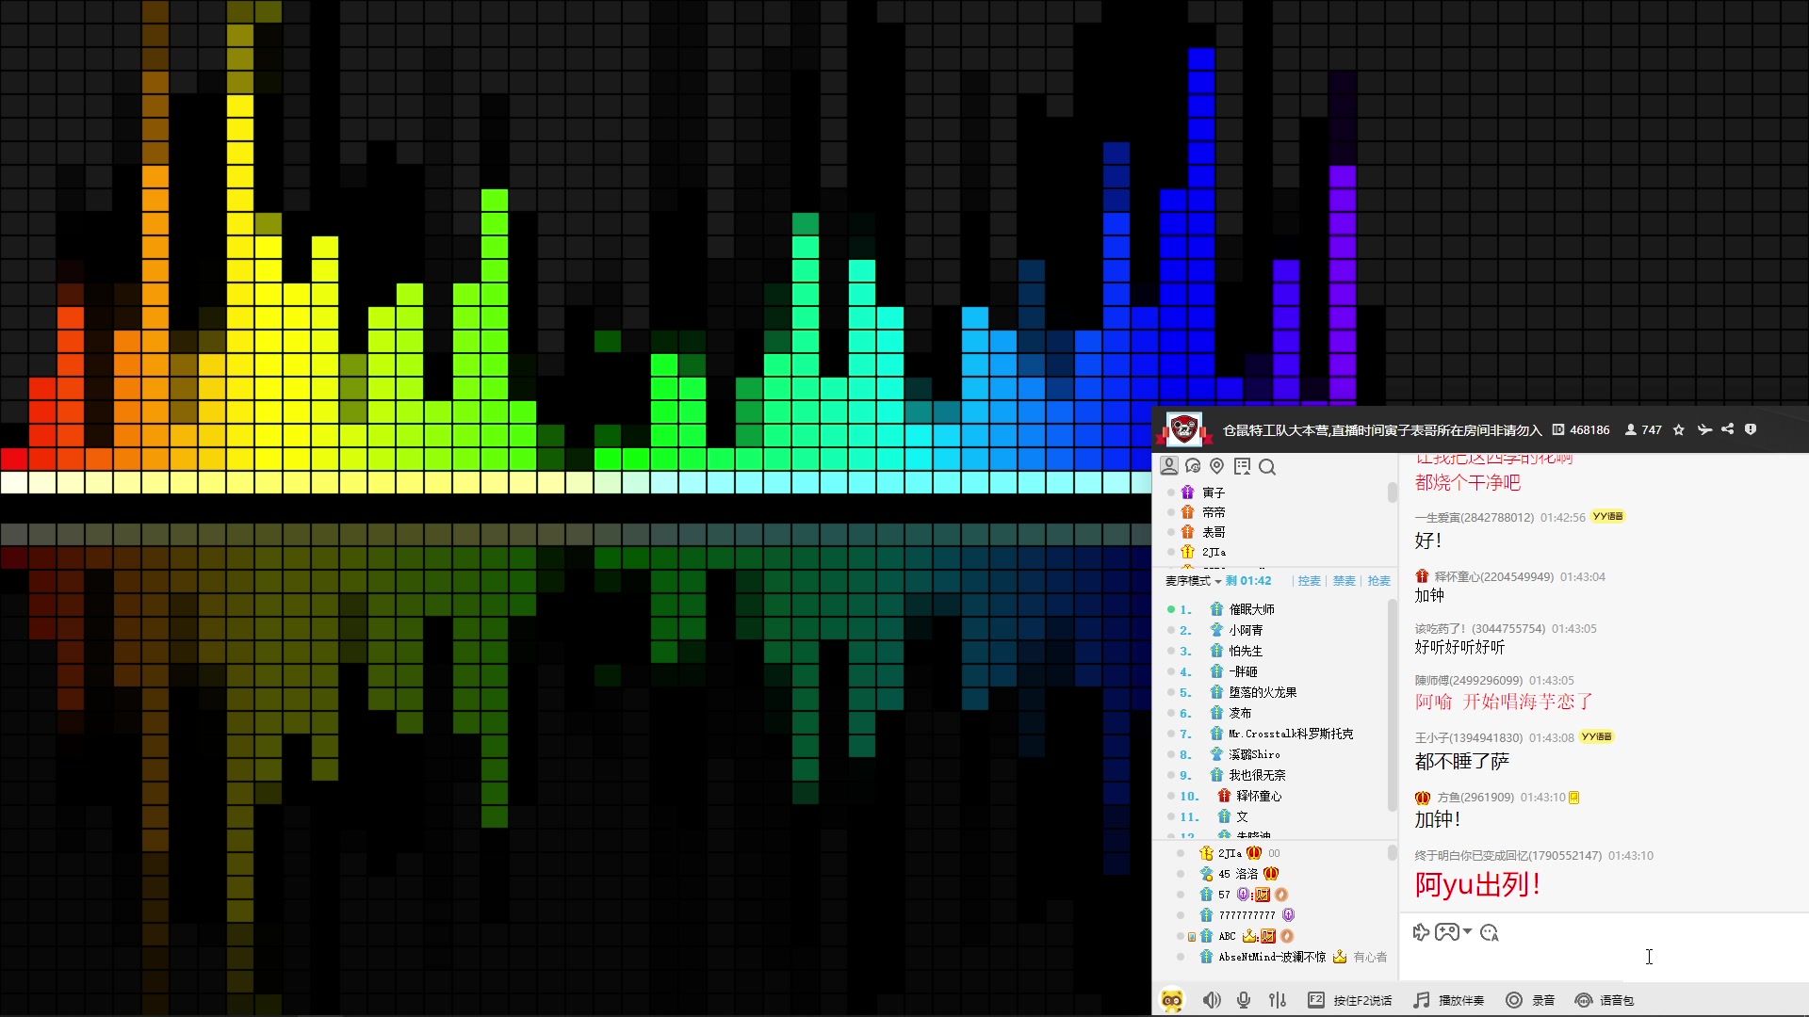Viewport: 1809px width, 1017px height.
Task: Open the emoji font icon above chat input
Action: coord(1490,932)
